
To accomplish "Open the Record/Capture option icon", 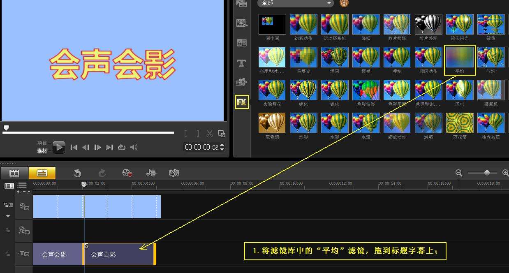I will (x=127, y=173).
